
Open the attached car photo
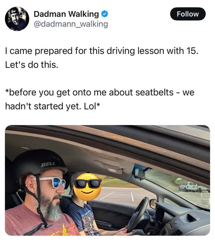(x=107, y=180)
